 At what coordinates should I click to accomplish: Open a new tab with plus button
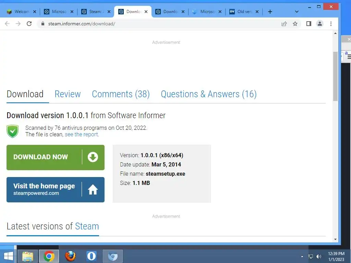click(270, 12)
